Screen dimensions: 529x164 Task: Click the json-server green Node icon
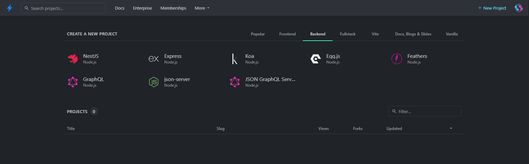[154, 82]
